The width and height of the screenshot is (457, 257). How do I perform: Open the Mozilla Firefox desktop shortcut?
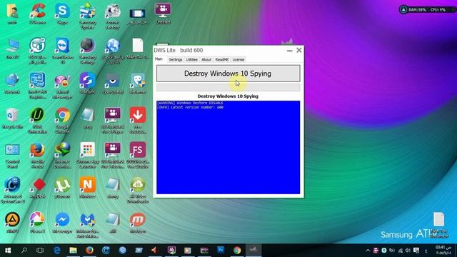click(x=37, y=156)
